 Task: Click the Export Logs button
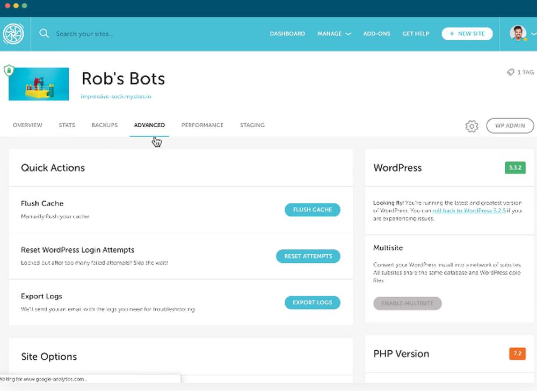pos(313,303)
